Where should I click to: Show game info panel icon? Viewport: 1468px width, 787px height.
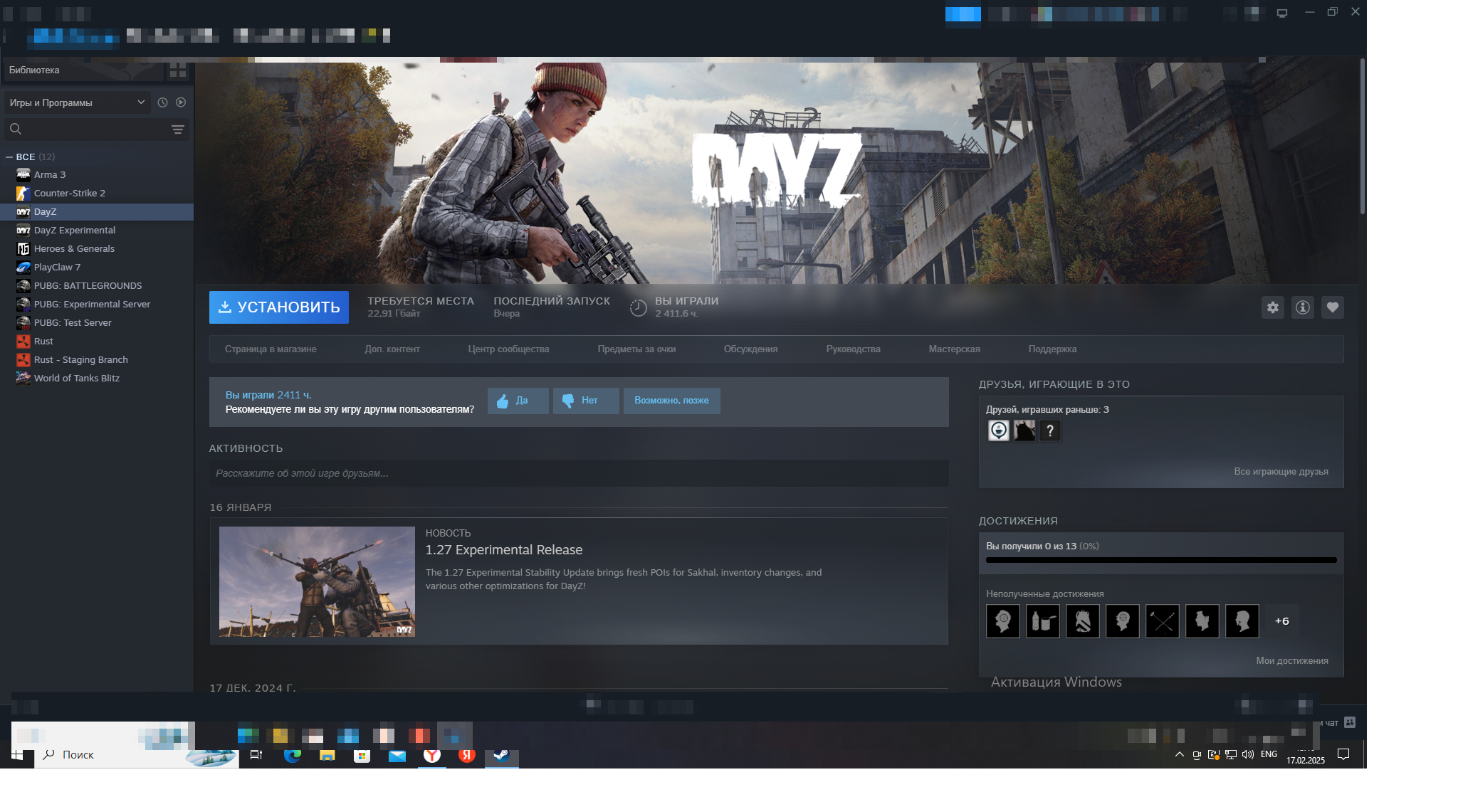pos(1303,307)
